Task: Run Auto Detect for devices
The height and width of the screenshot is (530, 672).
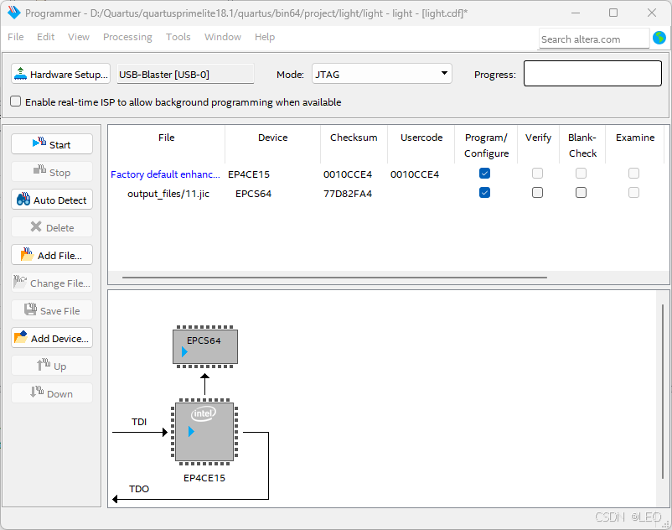Action: [x=52, y=200]
